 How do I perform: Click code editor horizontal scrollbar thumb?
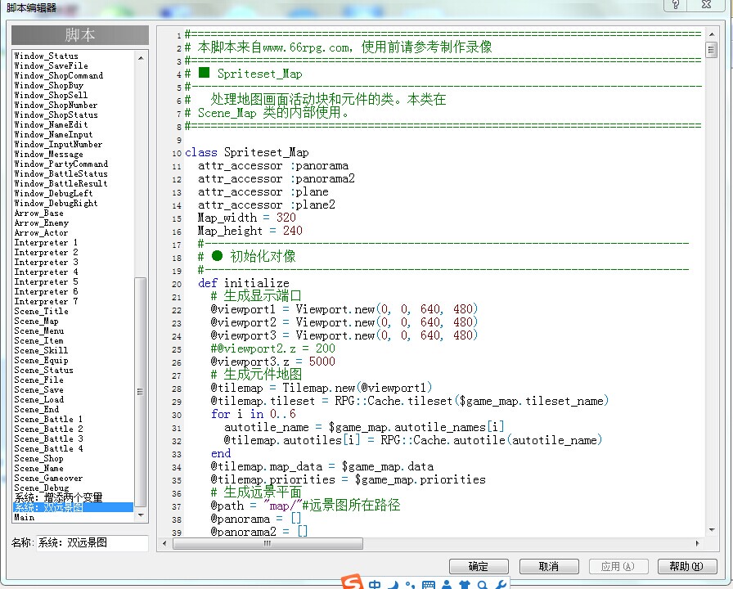click(x=268, y=543)
